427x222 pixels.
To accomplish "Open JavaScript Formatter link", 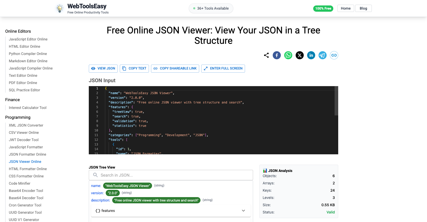I will tap(26, 147).
